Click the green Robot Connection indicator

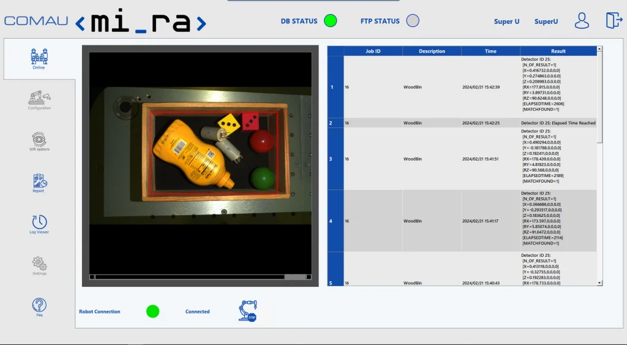(x=152, y=311)
